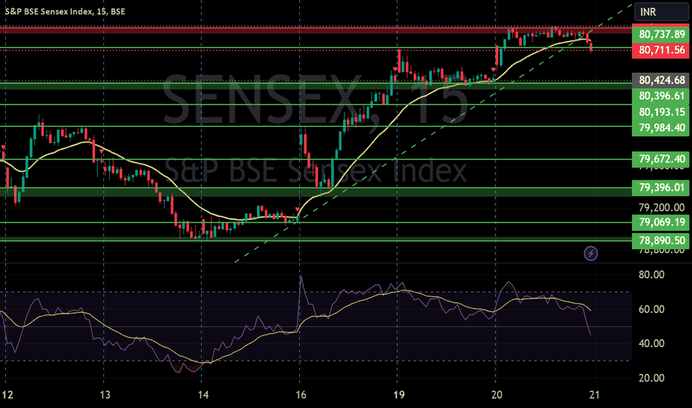Select the 79,069.19 level label
Viewport: 692px width, 408px height.
(661, 222)
